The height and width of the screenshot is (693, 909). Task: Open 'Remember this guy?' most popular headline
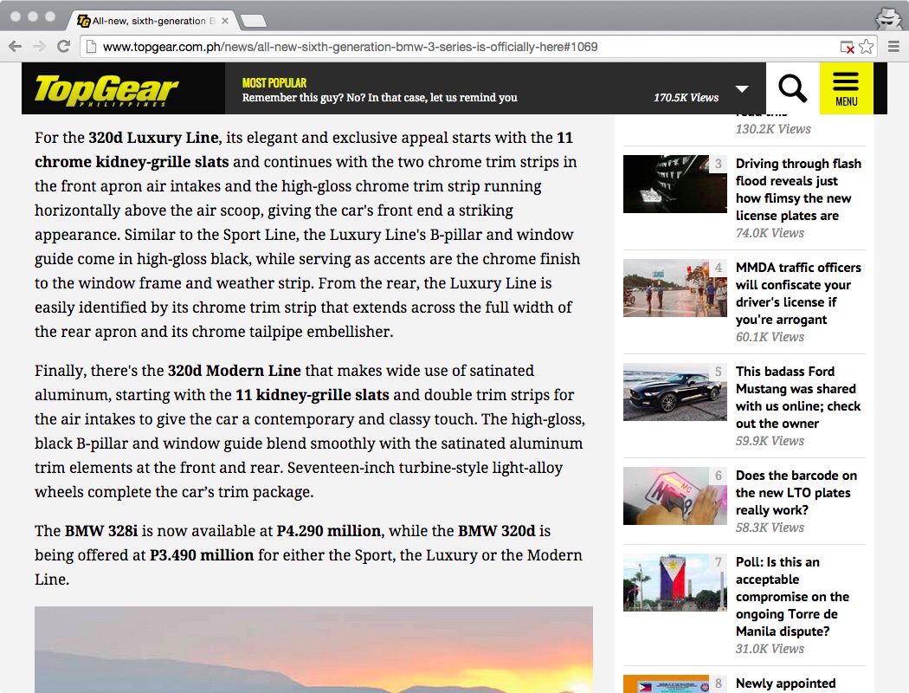[380, 97]
